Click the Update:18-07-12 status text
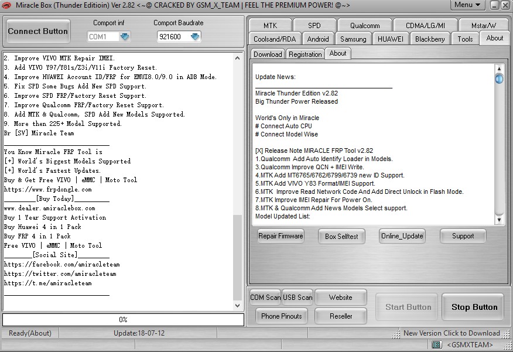The image size is (513, 352). 139,333
